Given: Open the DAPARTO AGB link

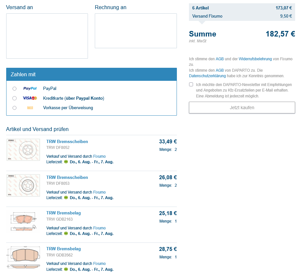Looking at the screenshot, I should pyautogui.click(x=220, y=70).
